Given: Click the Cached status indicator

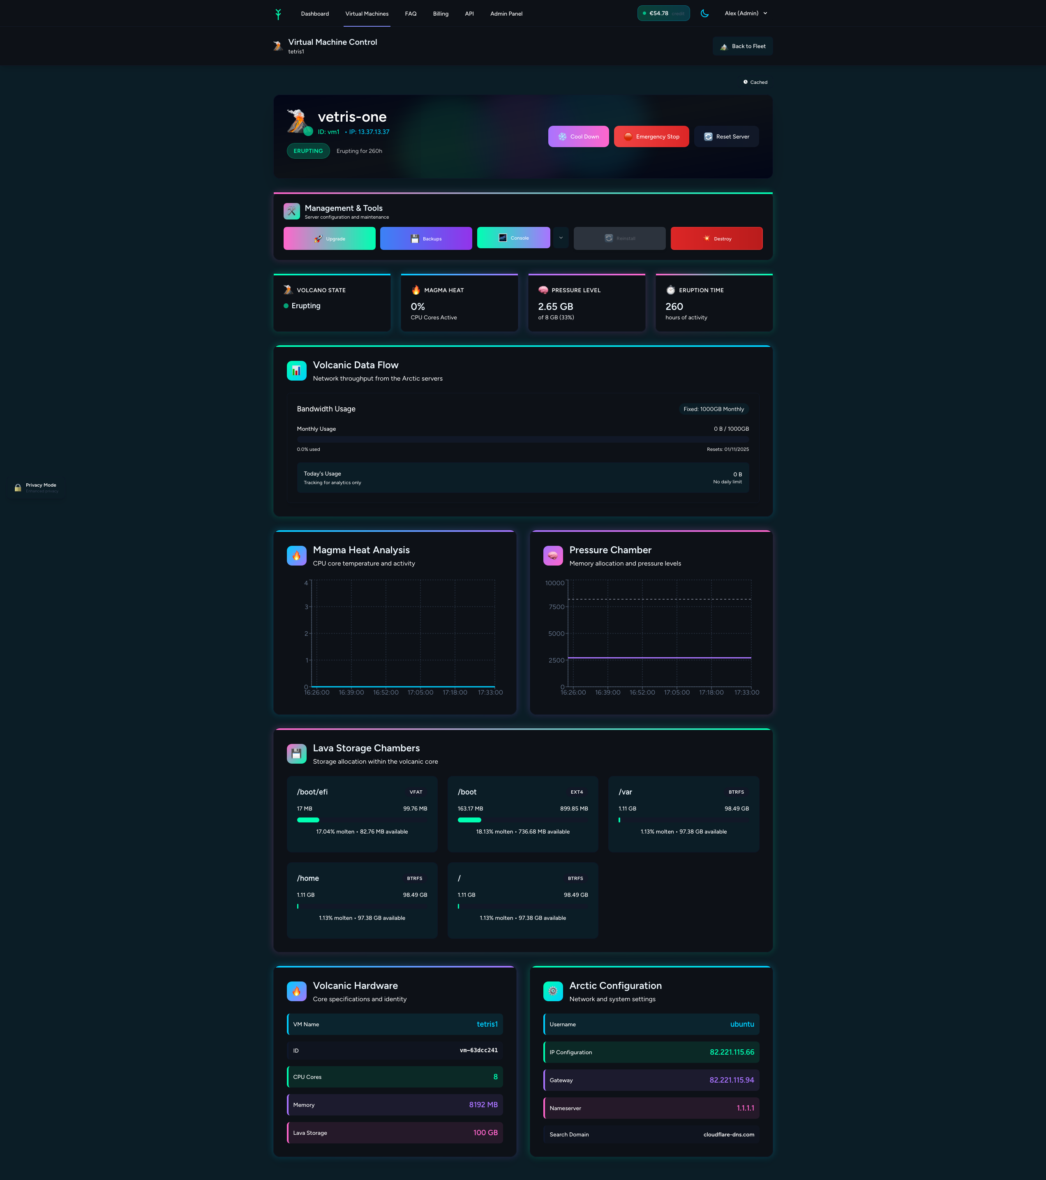Looking at the screenshot, I should (x=756, y=81).
